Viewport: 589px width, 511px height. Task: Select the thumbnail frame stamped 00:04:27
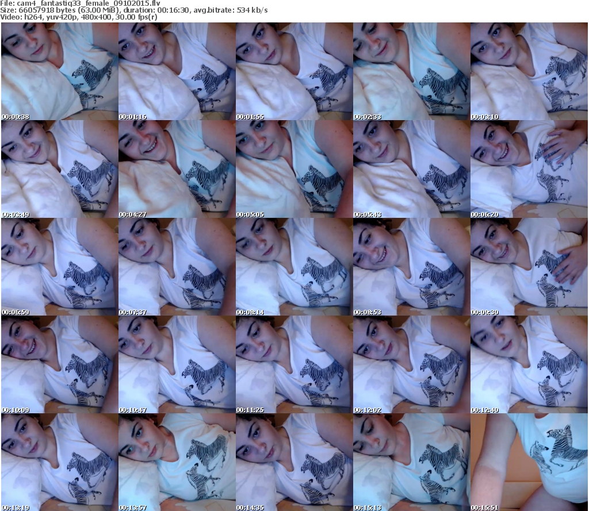click(x=177, y=169)
